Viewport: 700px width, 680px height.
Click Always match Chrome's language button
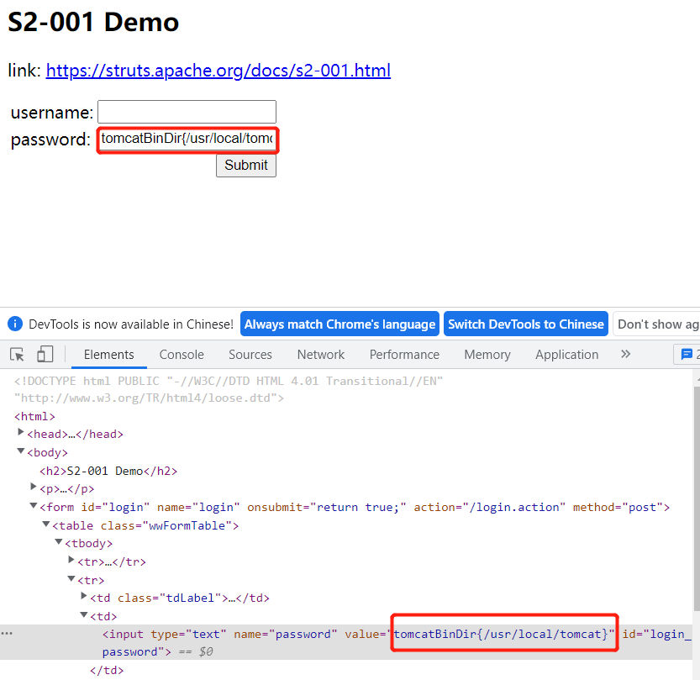339,324
